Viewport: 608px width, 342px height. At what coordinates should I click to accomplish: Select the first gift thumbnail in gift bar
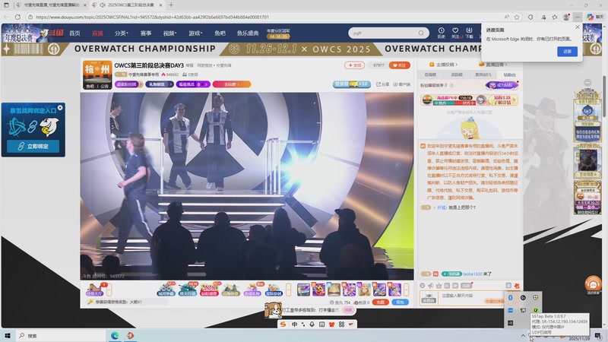click(x=303, y=290)
